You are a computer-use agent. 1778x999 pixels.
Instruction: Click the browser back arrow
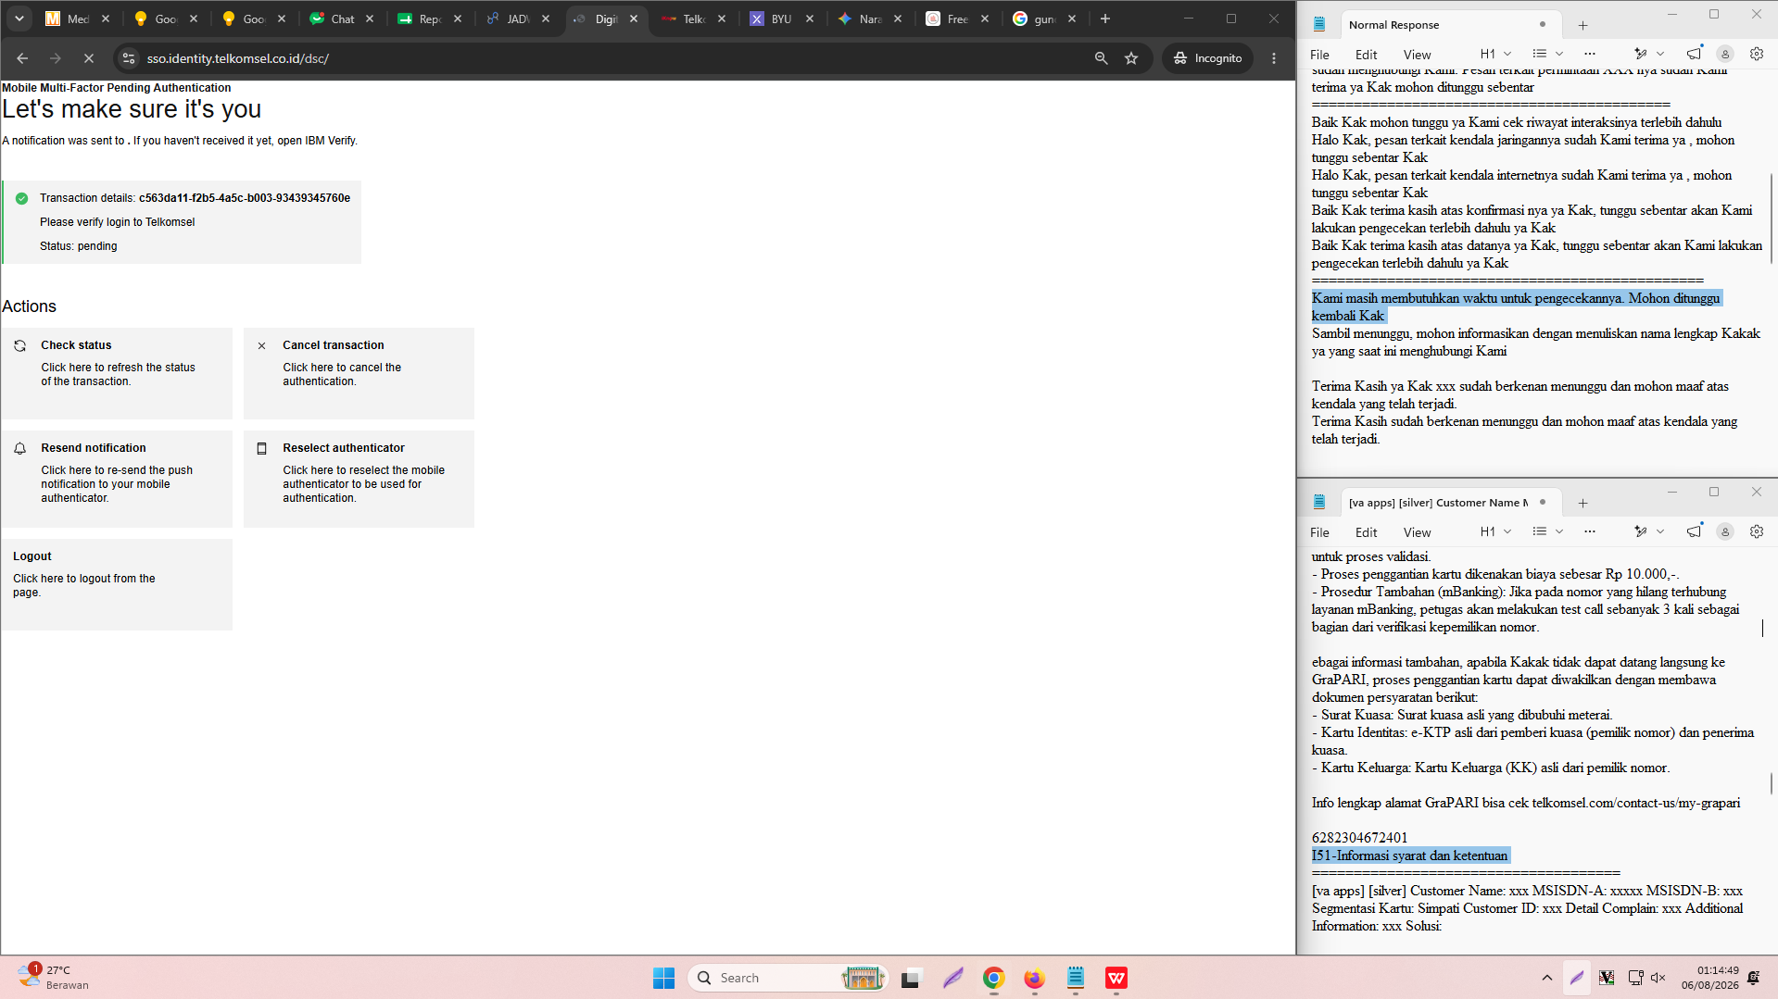[x=22, y=58]
